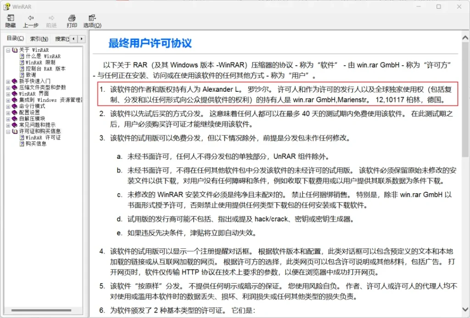The image size is (470, 318).
Task: Click the book icon beside 命令行模式
Action: pos(14,106)
